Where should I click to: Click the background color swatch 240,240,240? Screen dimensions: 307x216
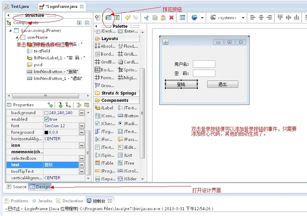pos(46,113)
